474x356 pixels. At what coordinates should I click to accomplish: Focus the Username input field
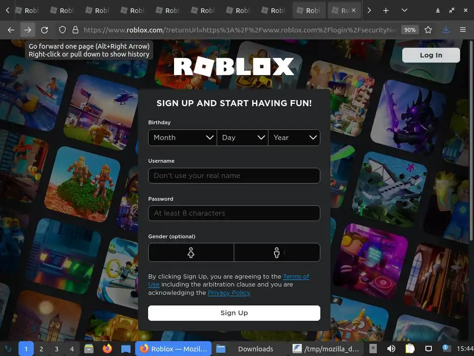click(234, 176)
